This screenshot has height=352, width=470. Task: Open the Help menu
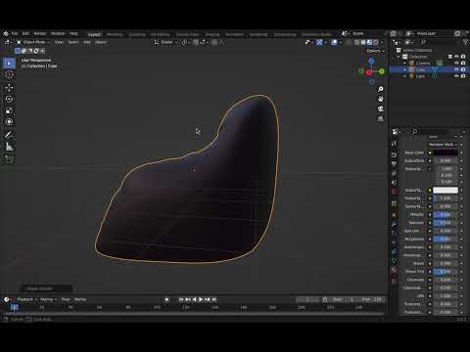[73, 33]
